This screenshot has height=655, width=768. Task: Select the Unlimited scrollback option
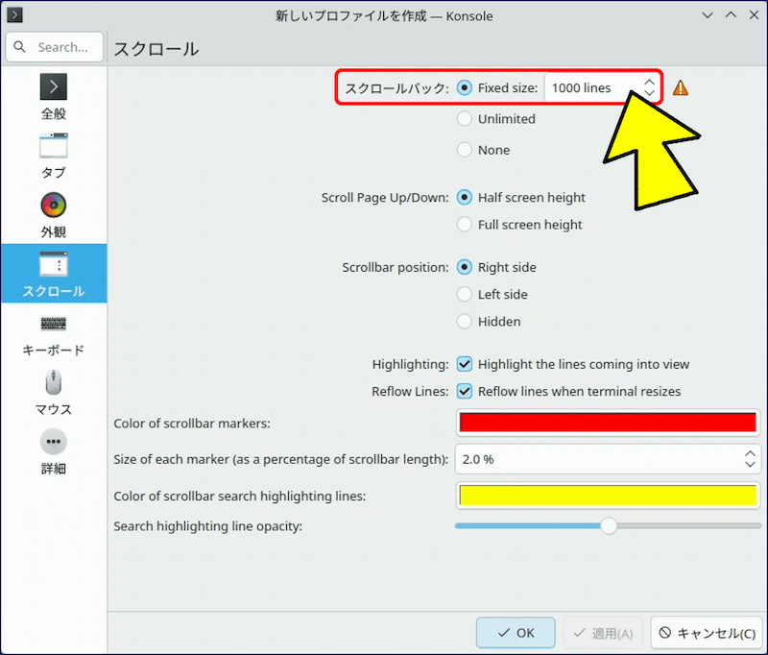pos(465,119)
